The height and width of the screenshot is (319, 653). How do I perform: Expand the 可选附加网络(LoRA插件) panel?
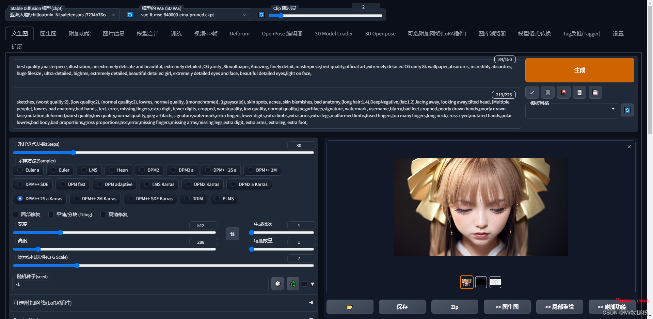point(163,303)
